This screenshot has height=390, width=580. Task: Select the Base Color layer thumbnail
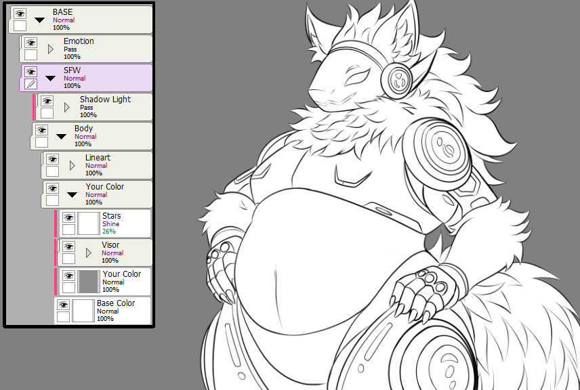83,311
